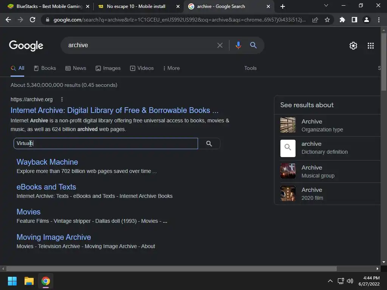Share this page from address bar
387x290 pixels.
coord(315,20)
